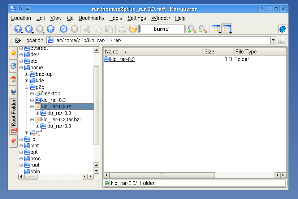Screen dimensions: 298x199
Task: Open the Edit menu
Action: [41, 18]
